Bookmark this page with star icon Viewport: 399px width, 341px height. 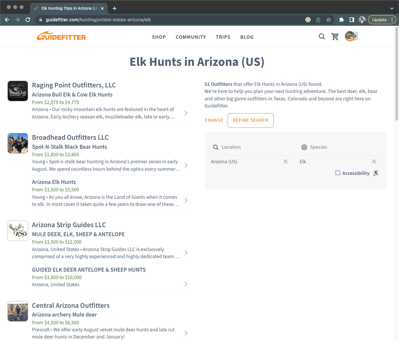pos(329,20)
